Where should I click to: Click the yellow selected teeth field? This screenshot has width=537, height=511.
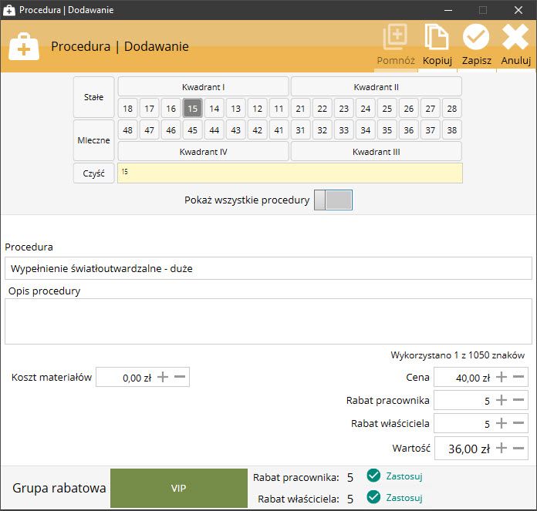[x=290, y=173]
